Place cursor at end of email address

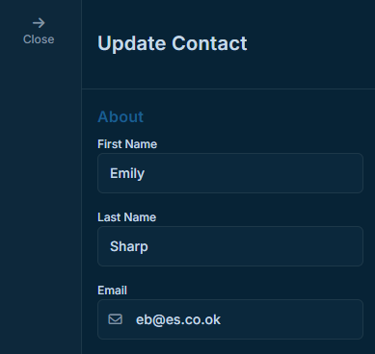pos(222,319)
